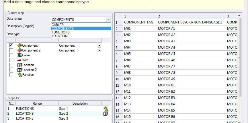Click the Component data type icon

tap(19, 45)
